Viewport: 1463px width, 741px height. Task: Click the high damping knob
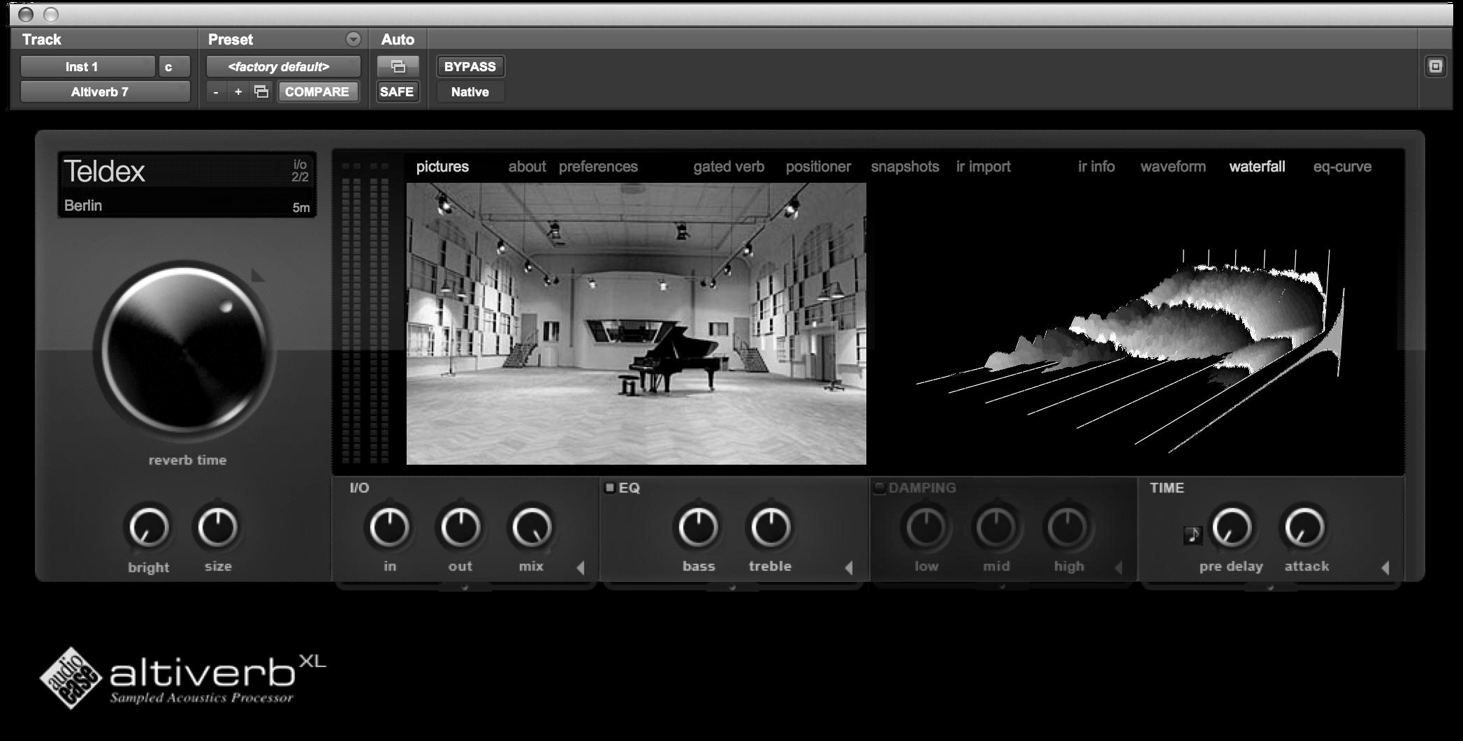1068,527
